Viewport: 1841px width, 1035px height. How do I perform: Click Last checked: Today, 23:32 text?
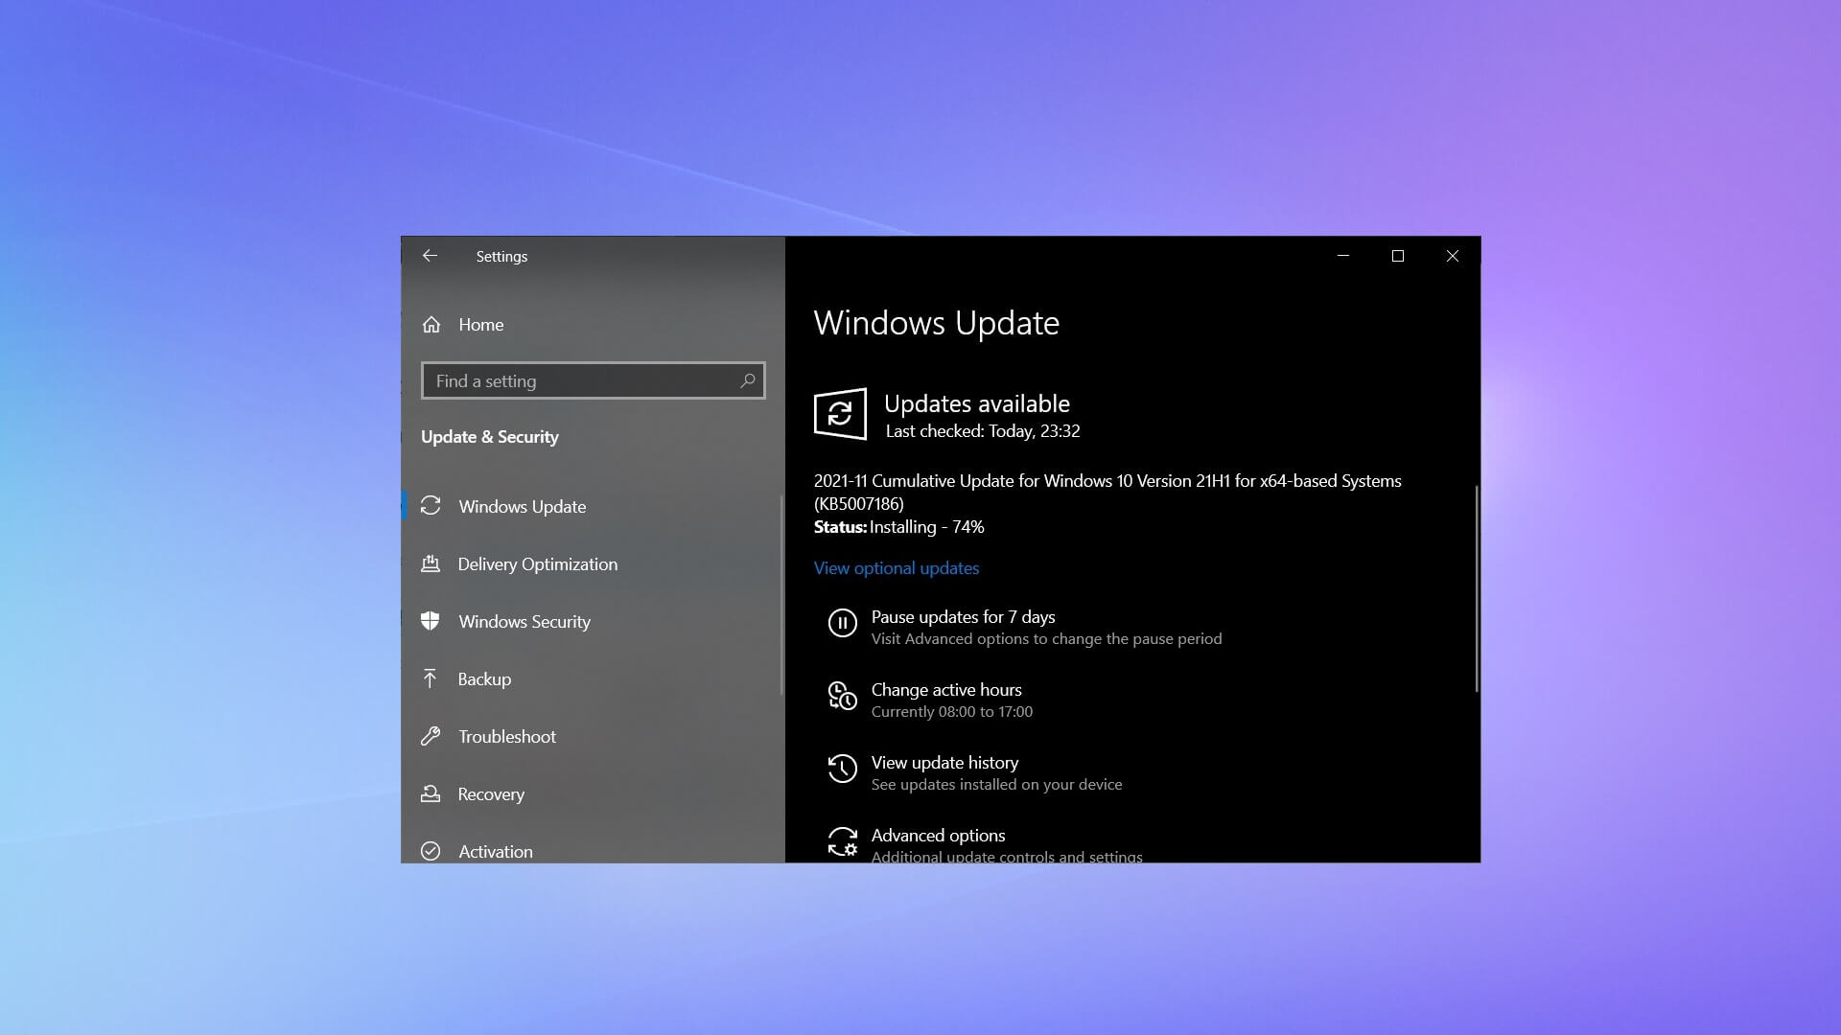[x=982, y=431]
